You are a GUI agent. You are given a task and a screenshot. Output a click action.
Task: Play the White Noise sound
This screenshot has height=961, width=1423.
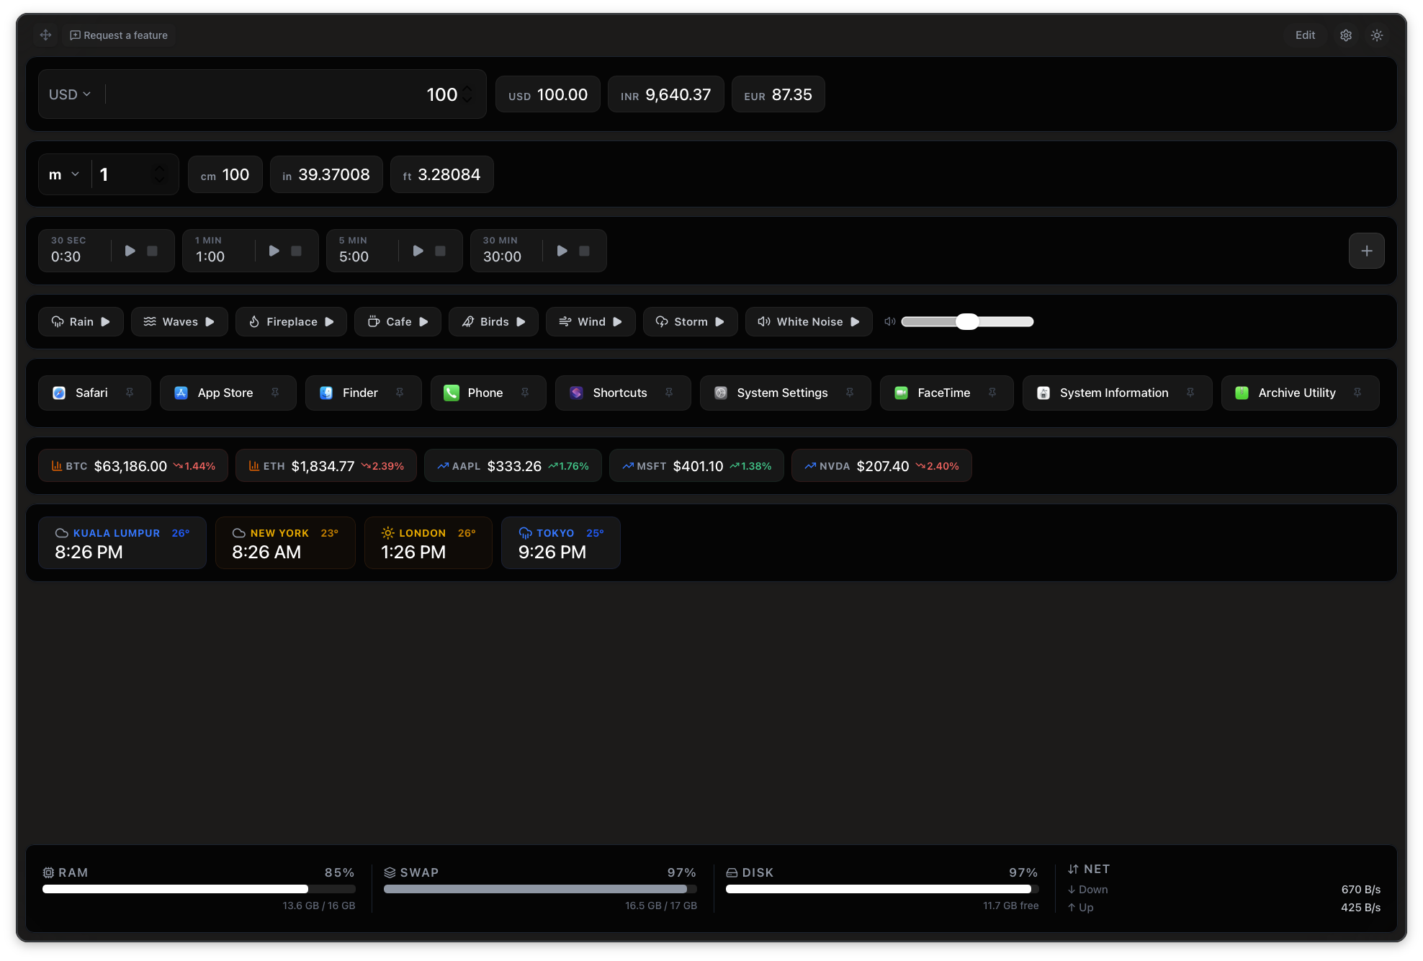pyautogui.click(x=809, y=321)
